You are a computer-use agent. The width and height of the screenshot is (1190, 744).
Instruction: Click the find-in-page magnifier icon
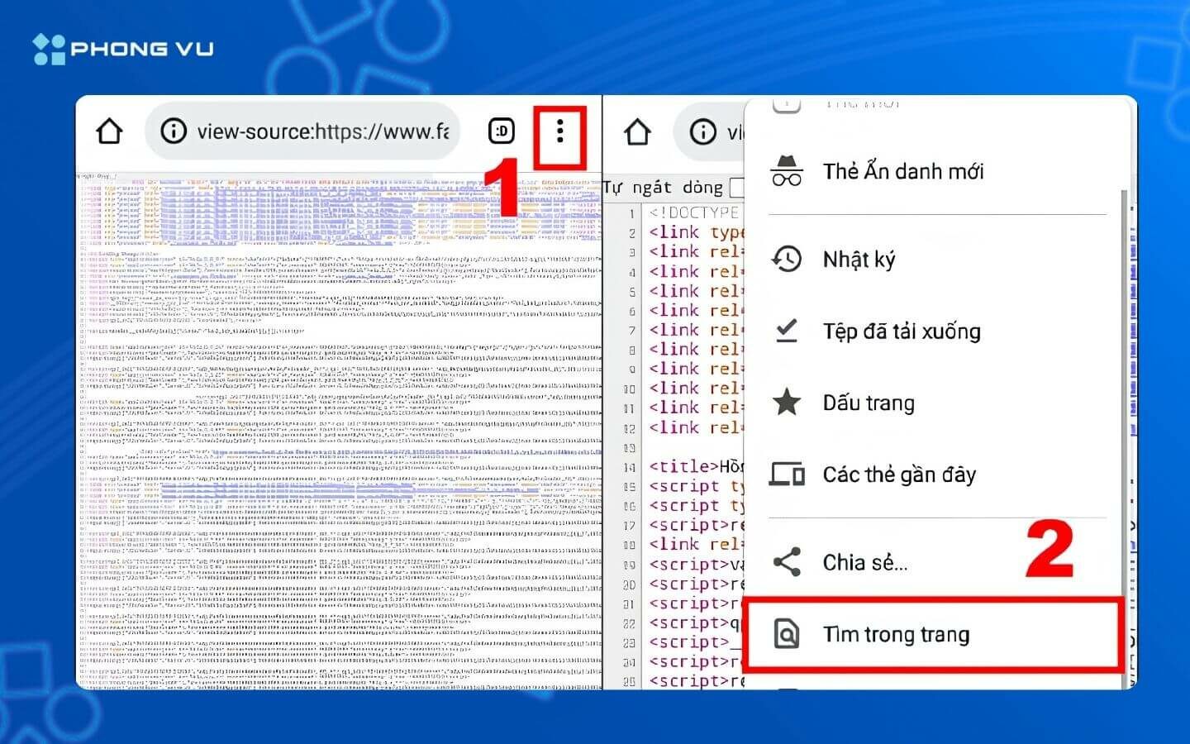tap(786, 634)
